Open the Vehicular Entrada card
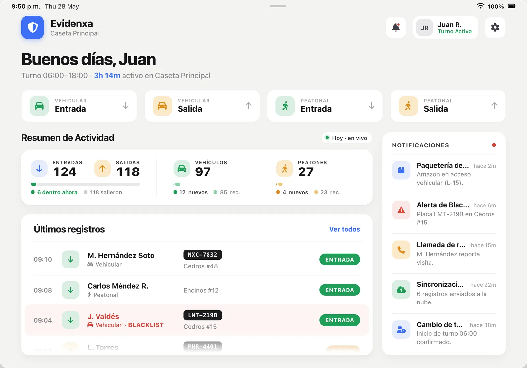Viewport: 527px width, 368px height. (x=79, y=106)
